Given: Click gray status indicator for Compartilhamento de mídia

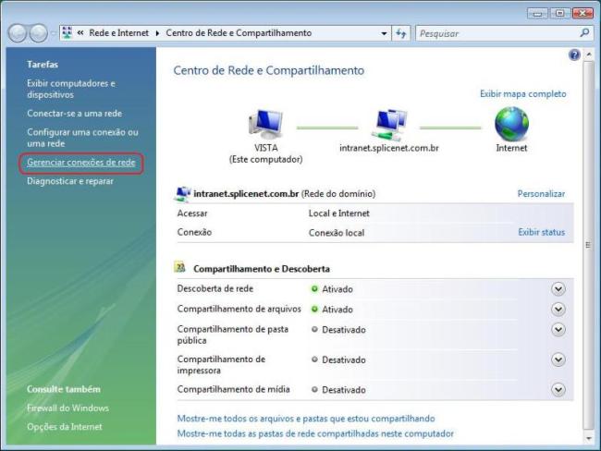Looking at the screenshot, I should coord(314,389).
